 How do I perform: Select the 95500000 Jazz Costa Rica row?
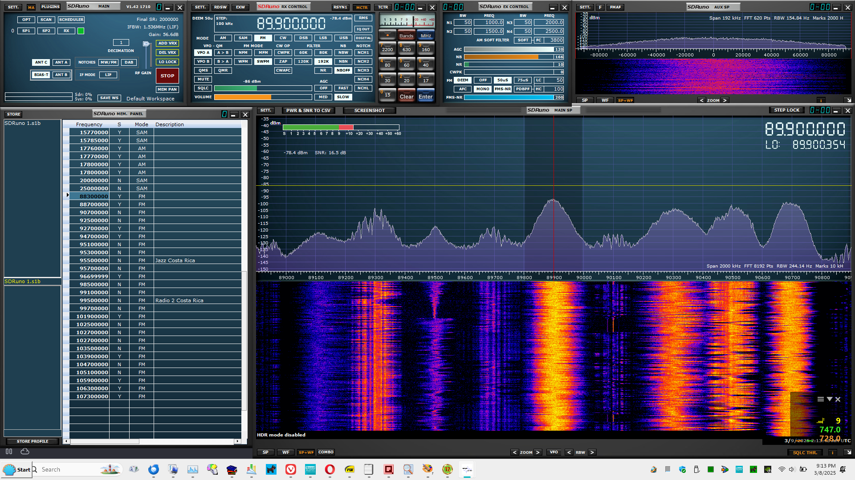[x=155, y=260]
